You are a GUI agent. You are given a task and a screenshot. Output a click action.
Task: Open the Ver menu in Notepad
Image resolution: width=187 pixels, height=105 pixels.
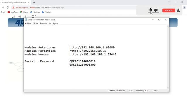(50, 23)
